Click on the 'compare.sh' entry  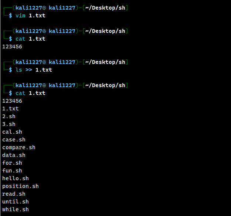[x=19, y=147]
